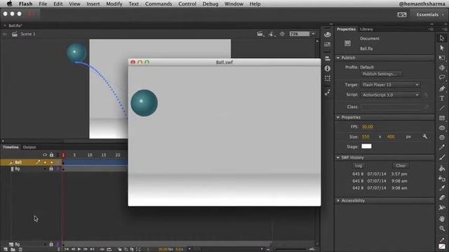
Task: Open the stage zoom percentage dropdown
Action: coord(313,34)
